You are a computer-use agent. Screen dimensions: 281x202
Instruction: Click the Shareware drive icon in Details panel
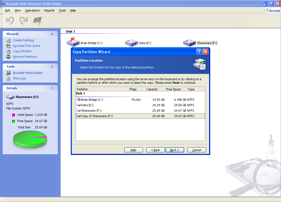coord(10,97)
